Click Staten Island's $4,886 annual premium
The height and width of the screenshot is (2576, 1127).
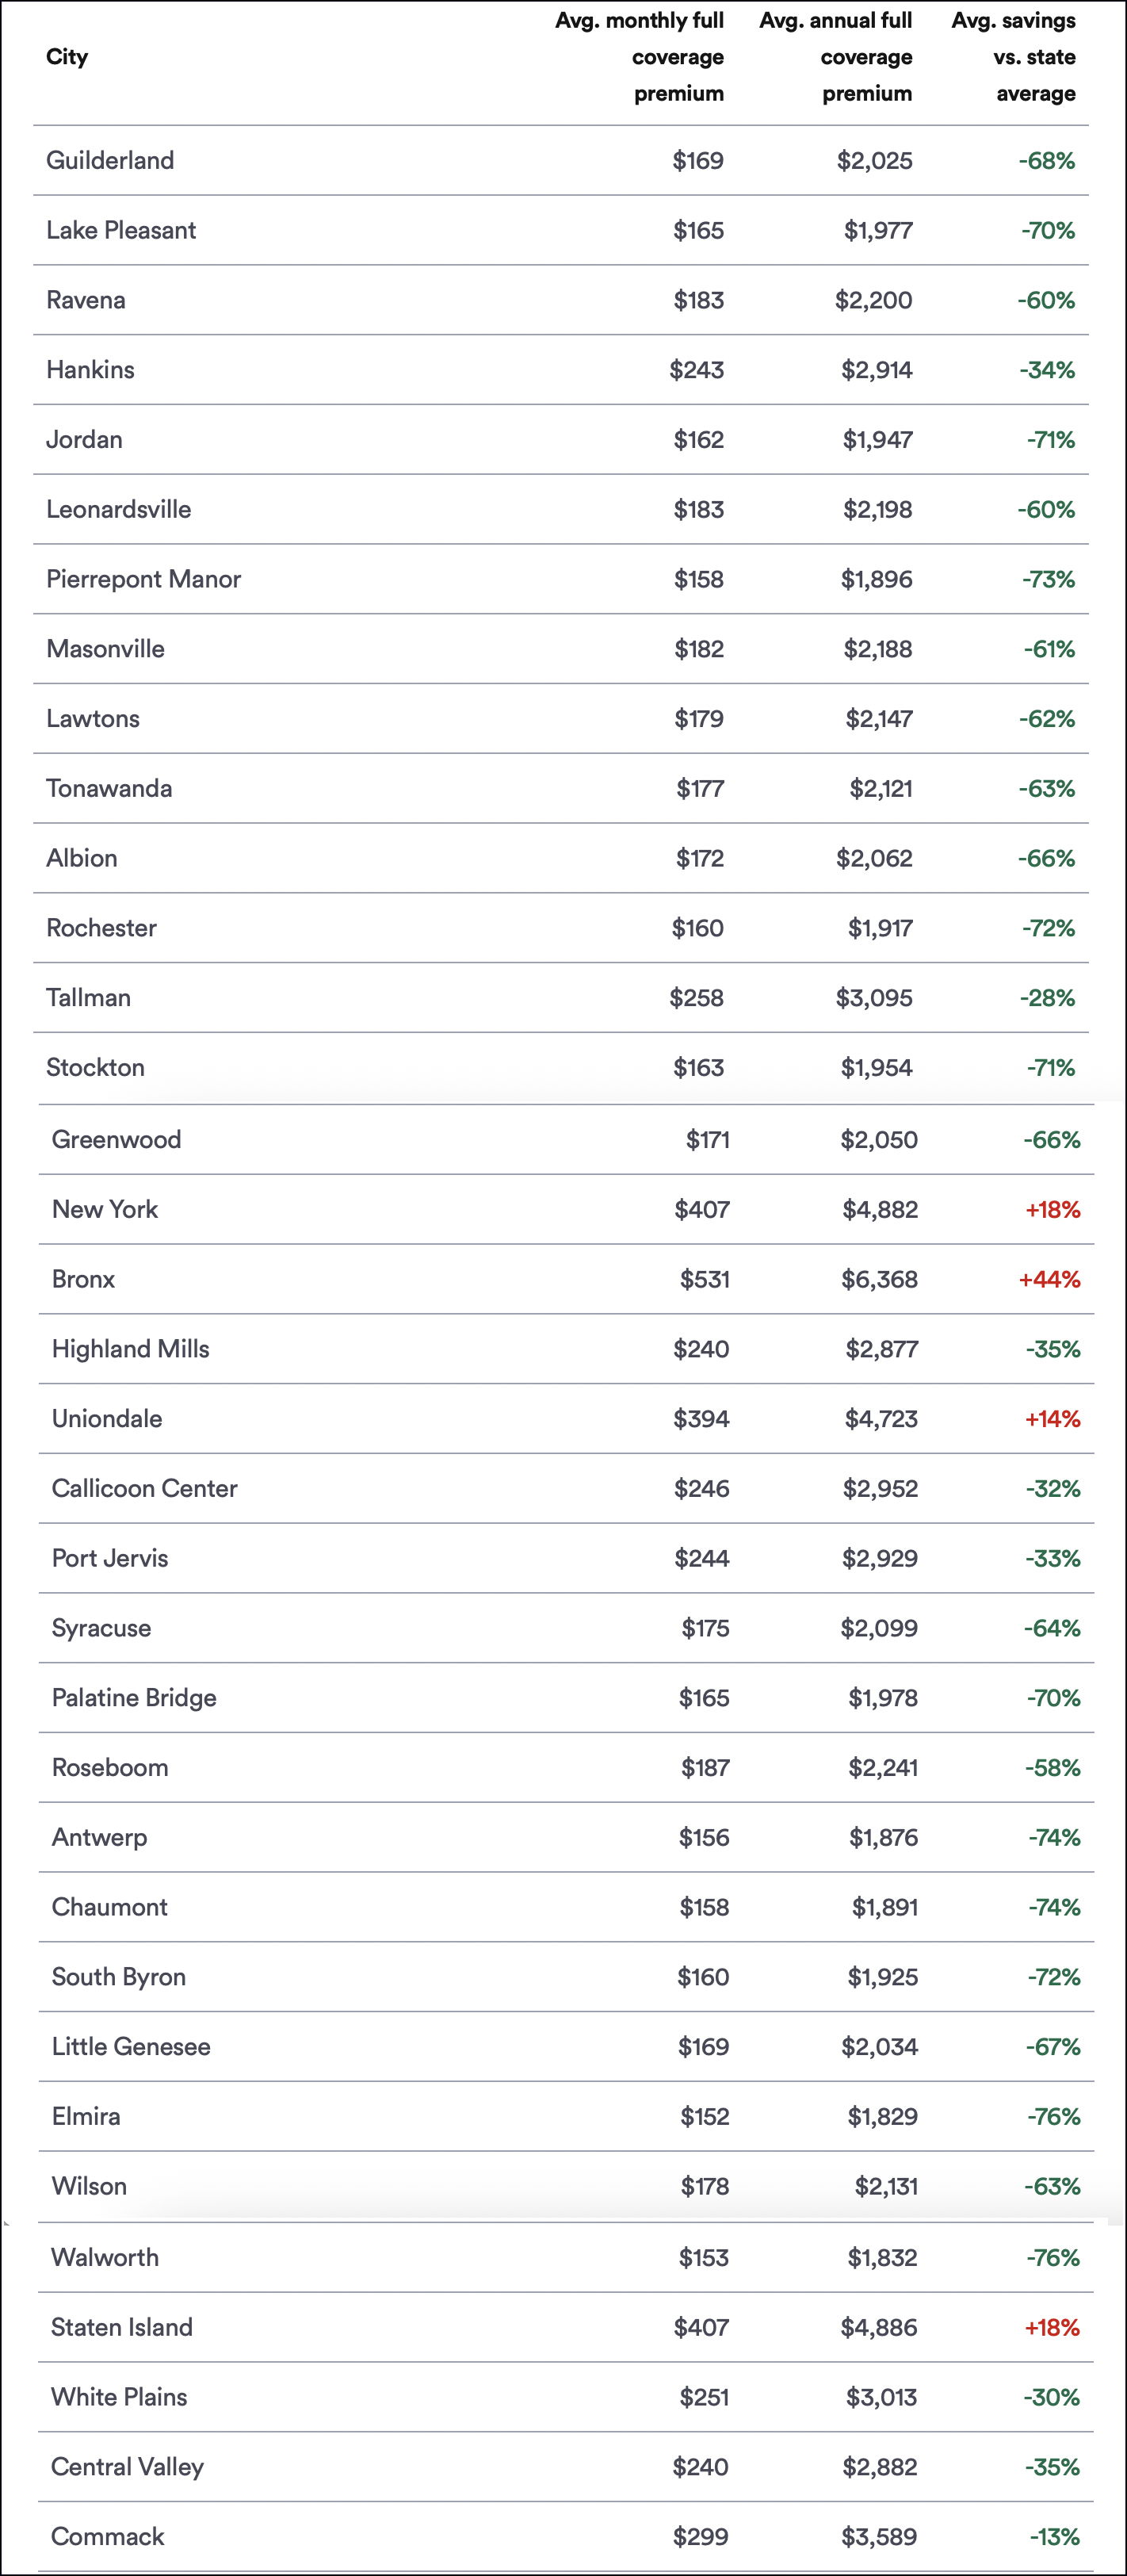pyautogui.click(x=878, y=2327)
